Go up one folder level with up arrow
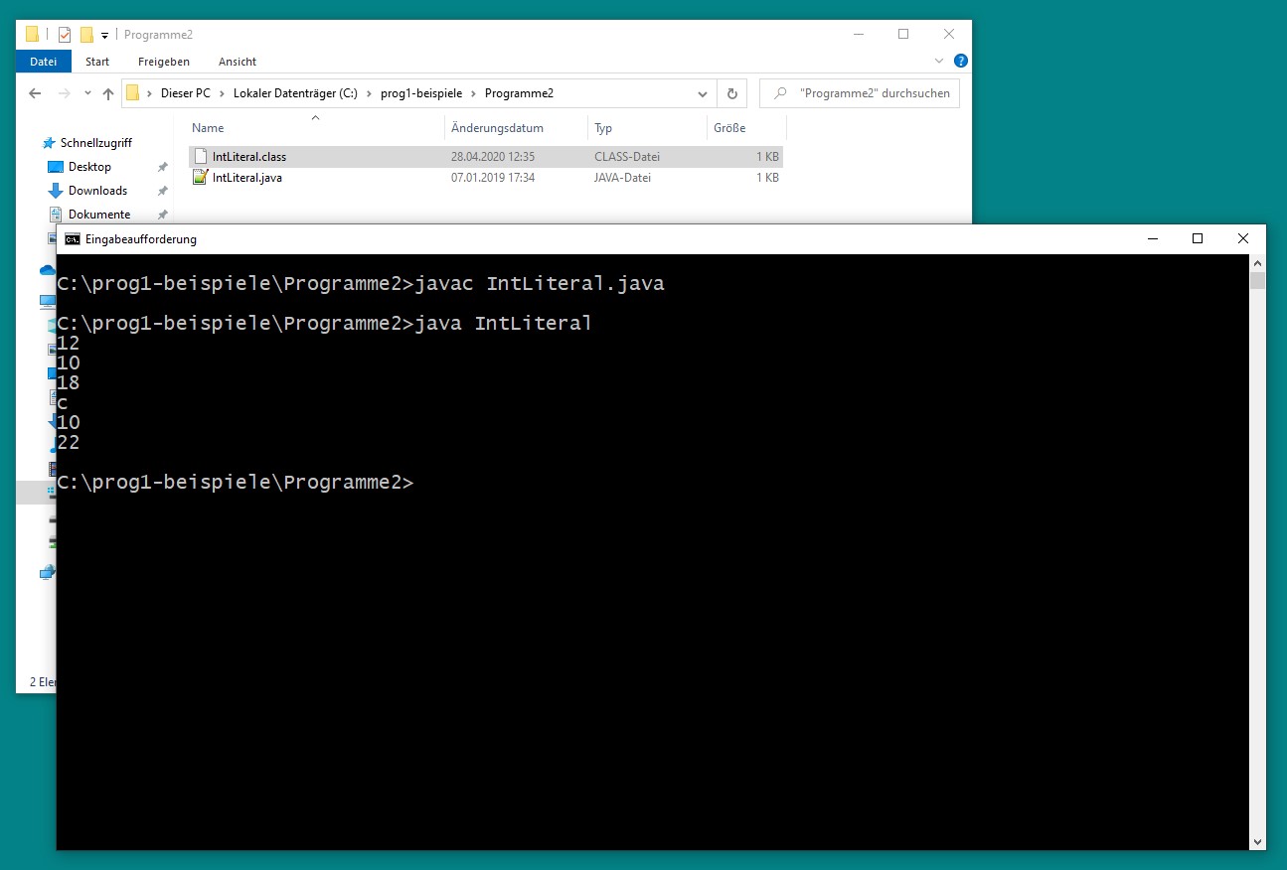This screenshot has height=870, width=1287. (108, 93)
